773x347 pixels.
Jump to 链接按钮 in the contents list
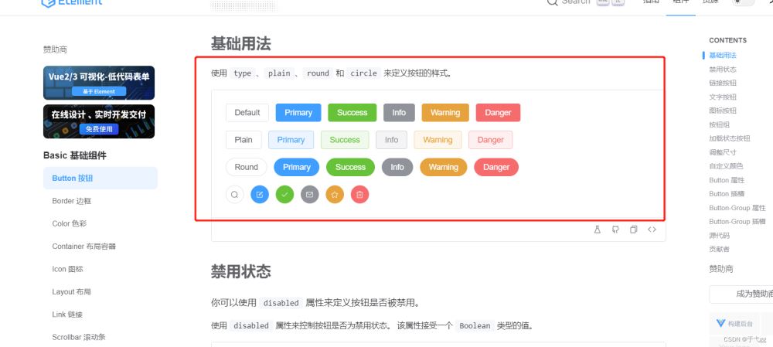pos(723,83)
